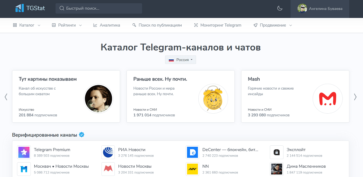
Task: Click the verified blue checkmark badge
Action: point(82,135)
